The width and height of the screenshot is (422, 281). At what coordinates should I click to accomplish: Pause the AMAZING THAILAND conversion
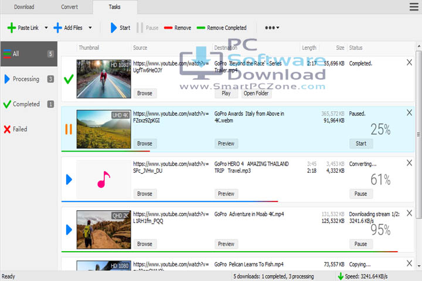click(x=361, y=194)
